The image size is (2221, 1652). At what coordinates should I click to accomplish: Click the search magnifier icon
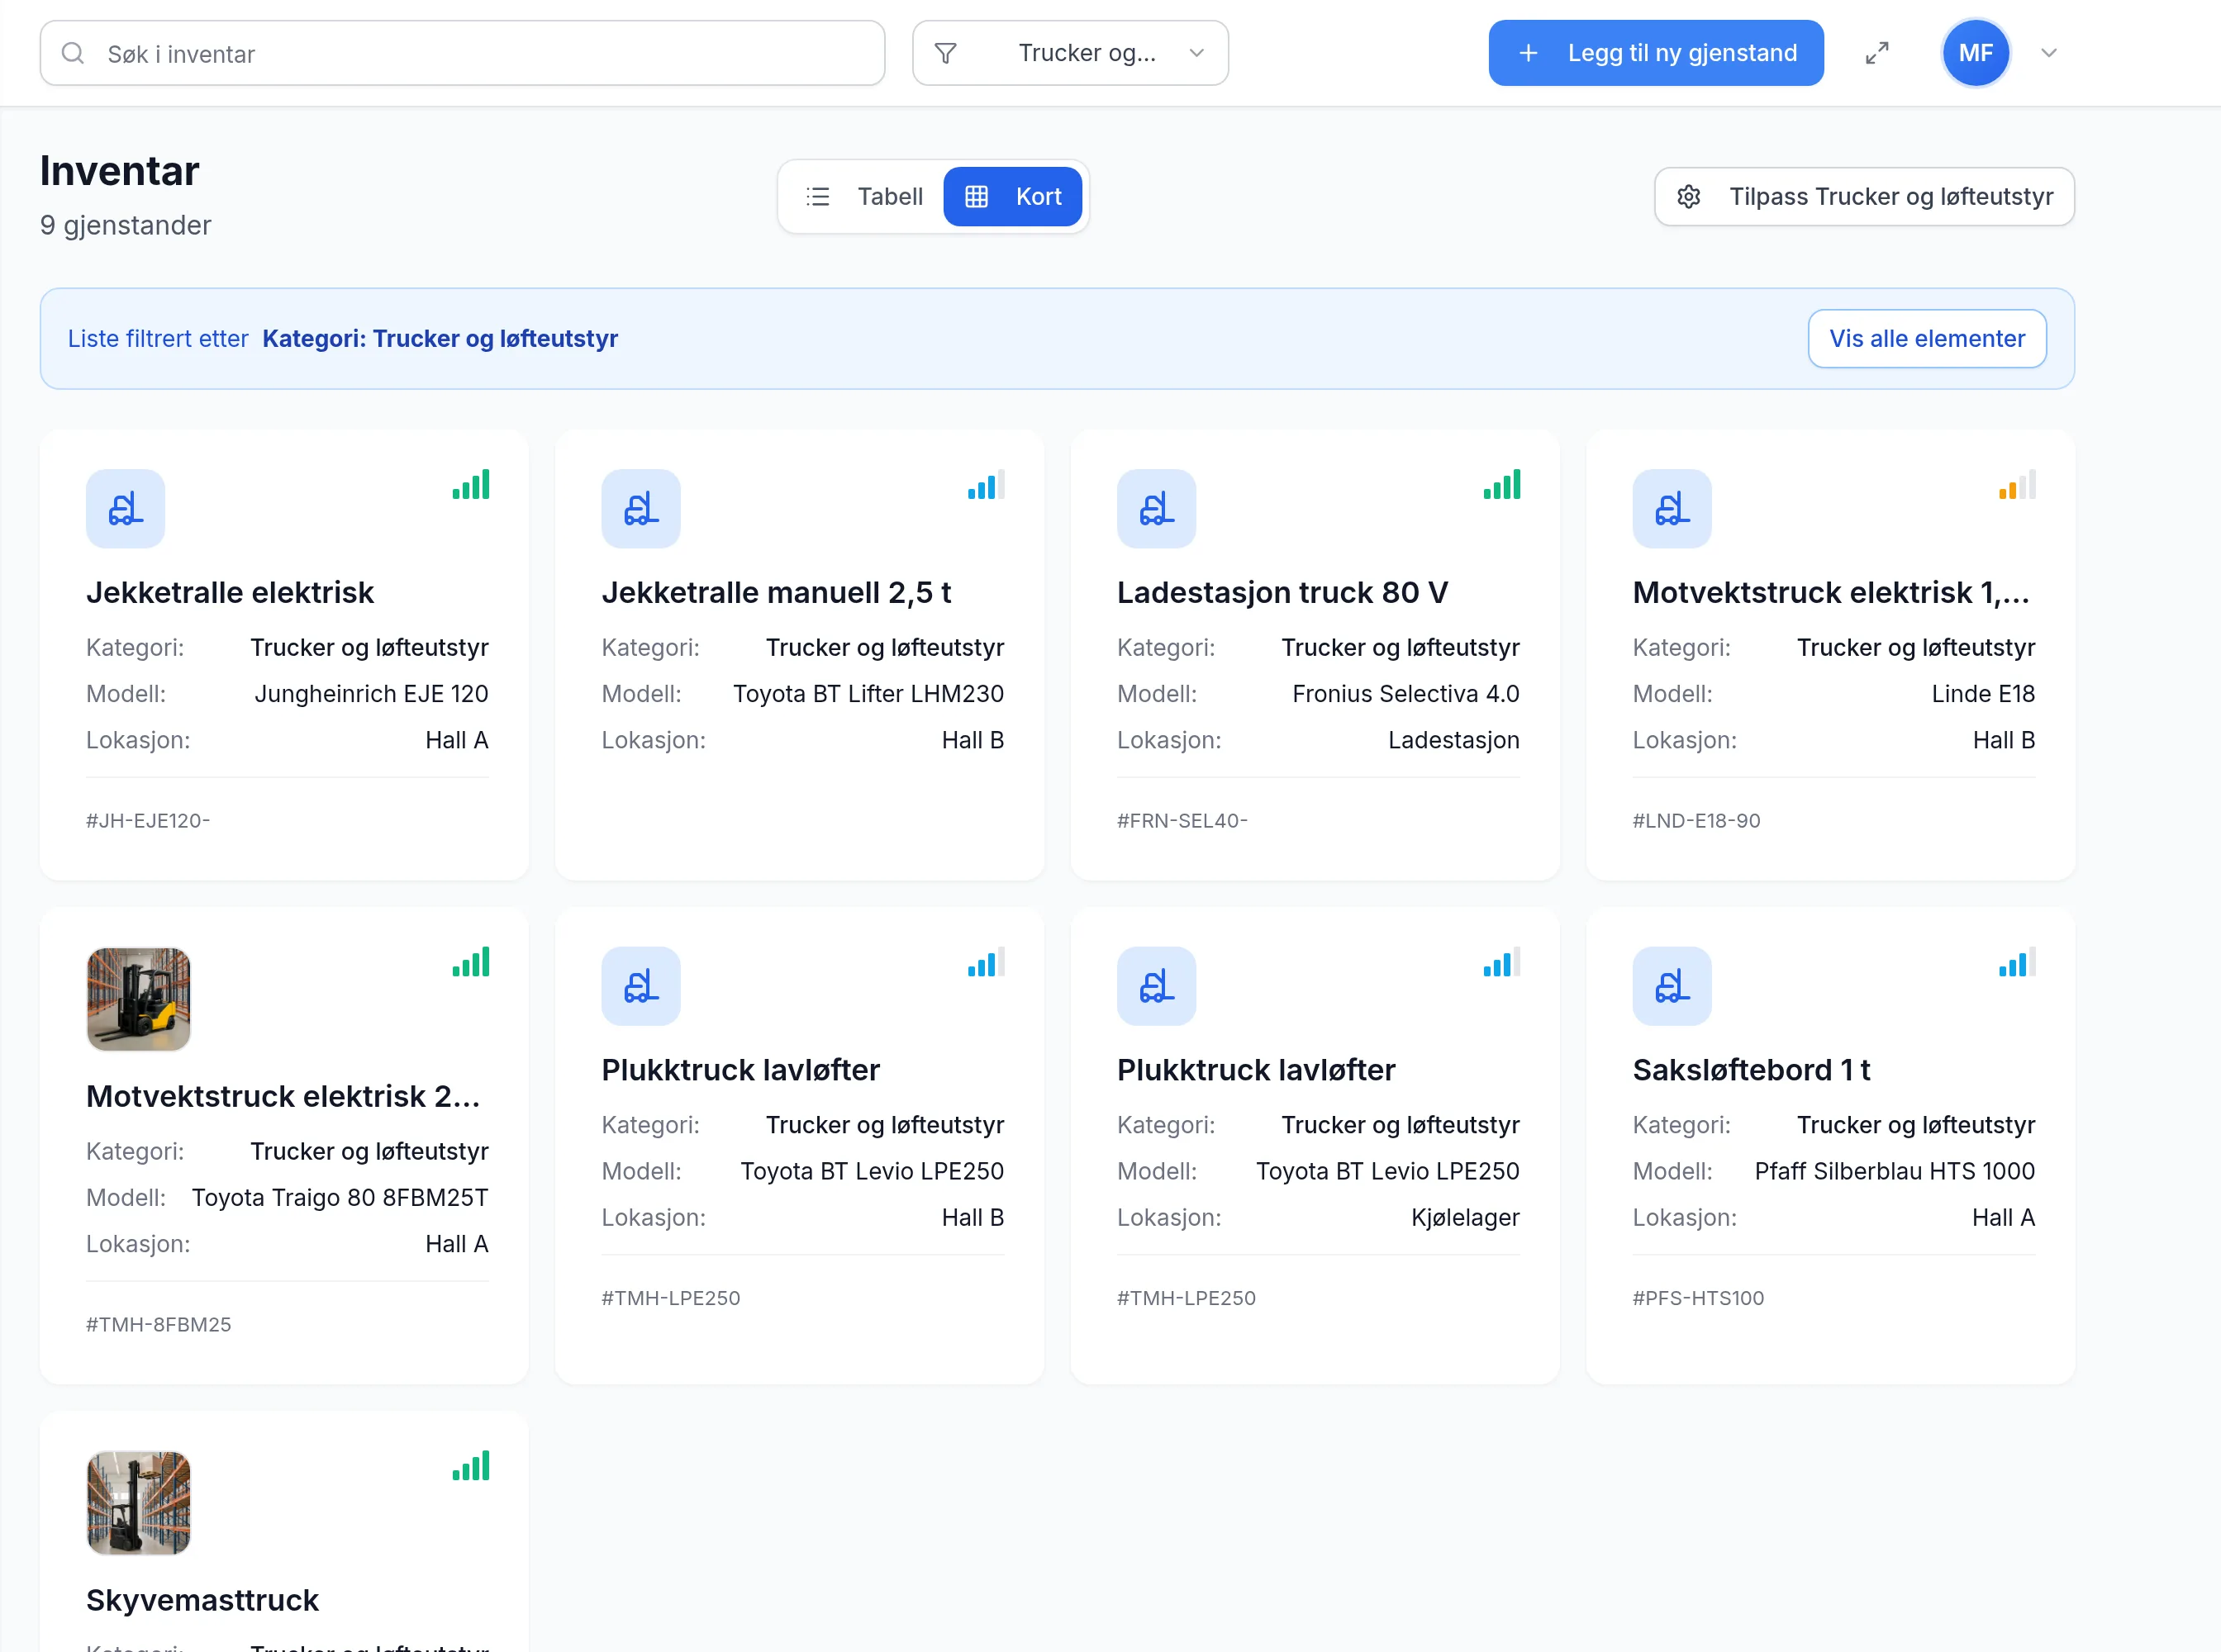(73, 53)
